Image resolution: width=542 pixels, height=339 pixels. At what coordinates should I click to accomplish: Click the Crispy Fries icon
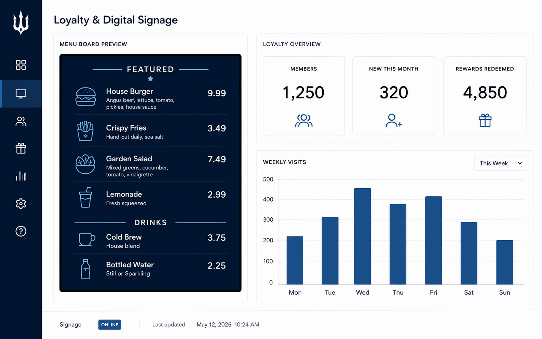point(85,131)
